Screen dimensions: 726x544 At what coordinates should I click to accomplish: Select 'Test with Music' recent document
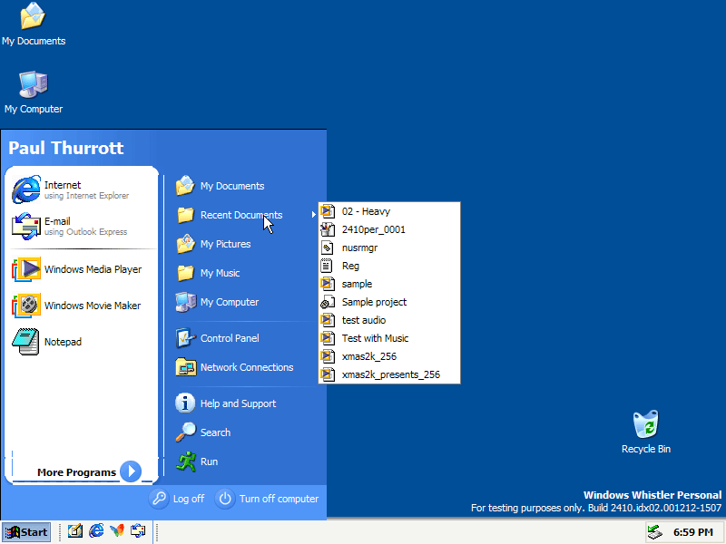(375, 338)
